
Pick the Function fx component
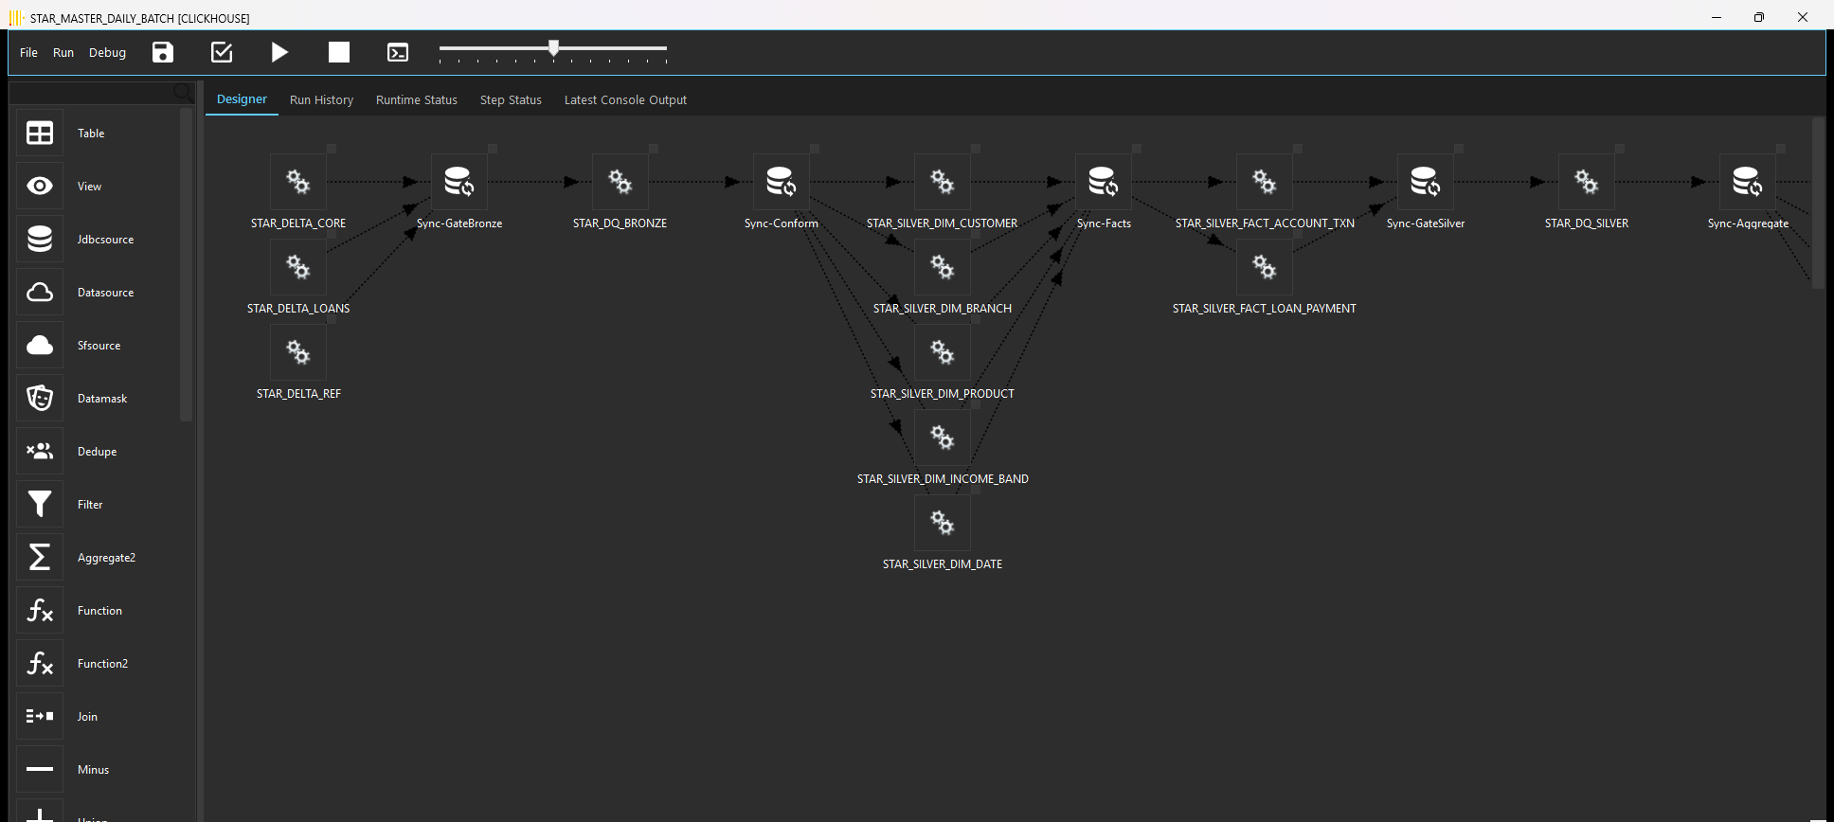(x=40, y=610)
